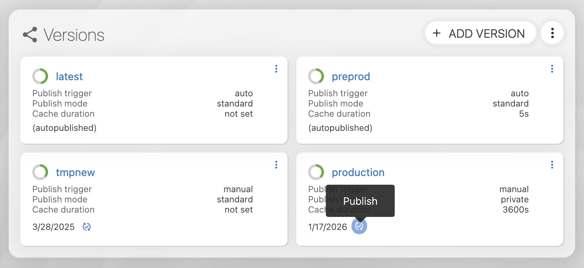Image resolution: width=584 pixels, height=268 pixels.
Task: Click the status ring icon for latest
Action: tap(40, 76)
